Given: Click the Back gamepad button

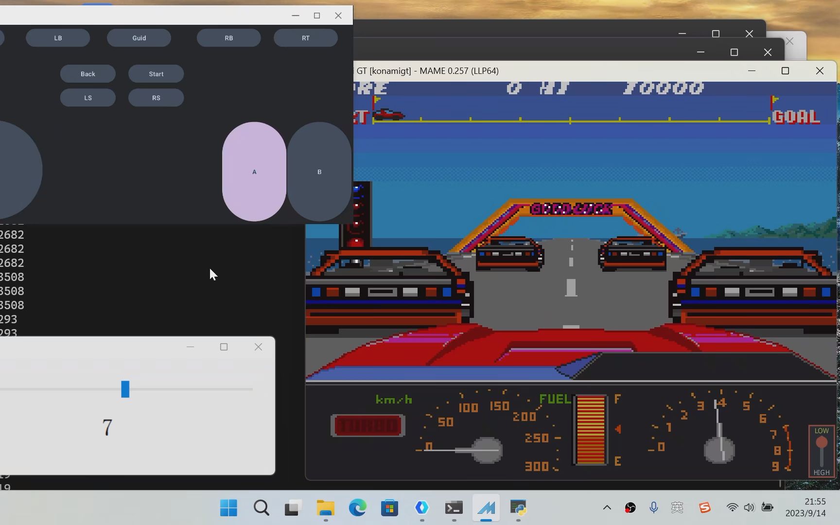Looking at the screenshot, I should (88, 74).
